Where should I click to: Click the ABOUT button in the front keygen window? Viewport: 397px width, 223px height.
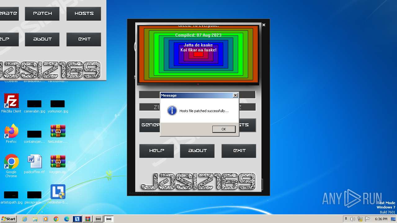click(x=197, y=151)
